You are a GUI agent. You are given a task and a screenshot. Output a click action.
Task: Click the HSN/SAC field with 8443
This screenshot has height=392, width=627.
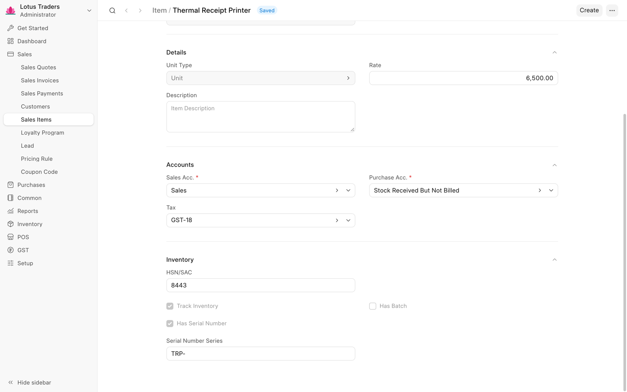click(261, 285)
